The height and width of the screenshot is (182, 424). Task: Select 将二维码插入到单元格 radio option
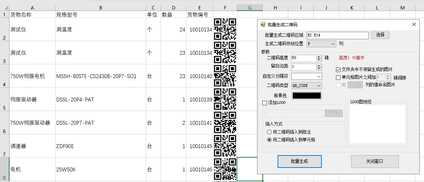(269, 140)
